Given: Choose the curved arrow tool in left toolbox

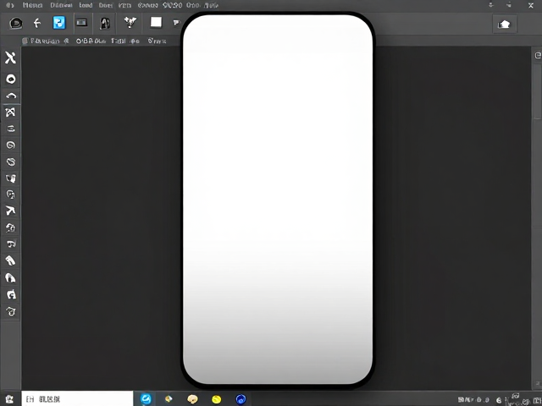Looking at the screenshot, I should (11, 96).
